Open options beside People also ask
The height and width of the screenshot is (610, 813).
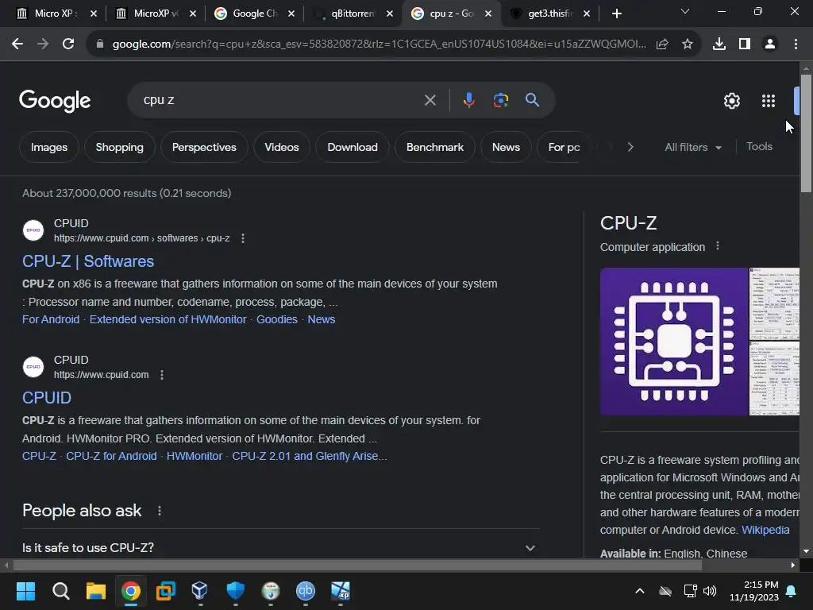[x=160, y=511]
